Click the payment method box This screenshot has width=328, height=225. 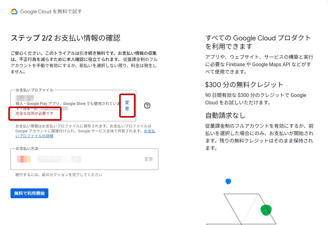pyautogui.click(x=84, y=159)
